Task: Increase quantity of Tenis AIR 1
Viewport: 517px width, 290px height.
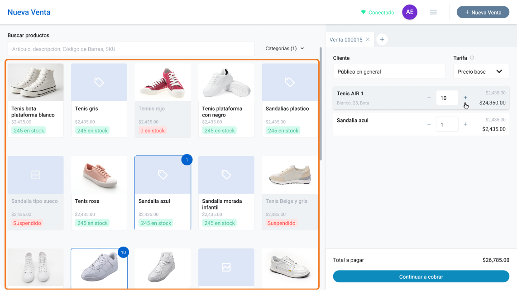Action: click(465, 98)
